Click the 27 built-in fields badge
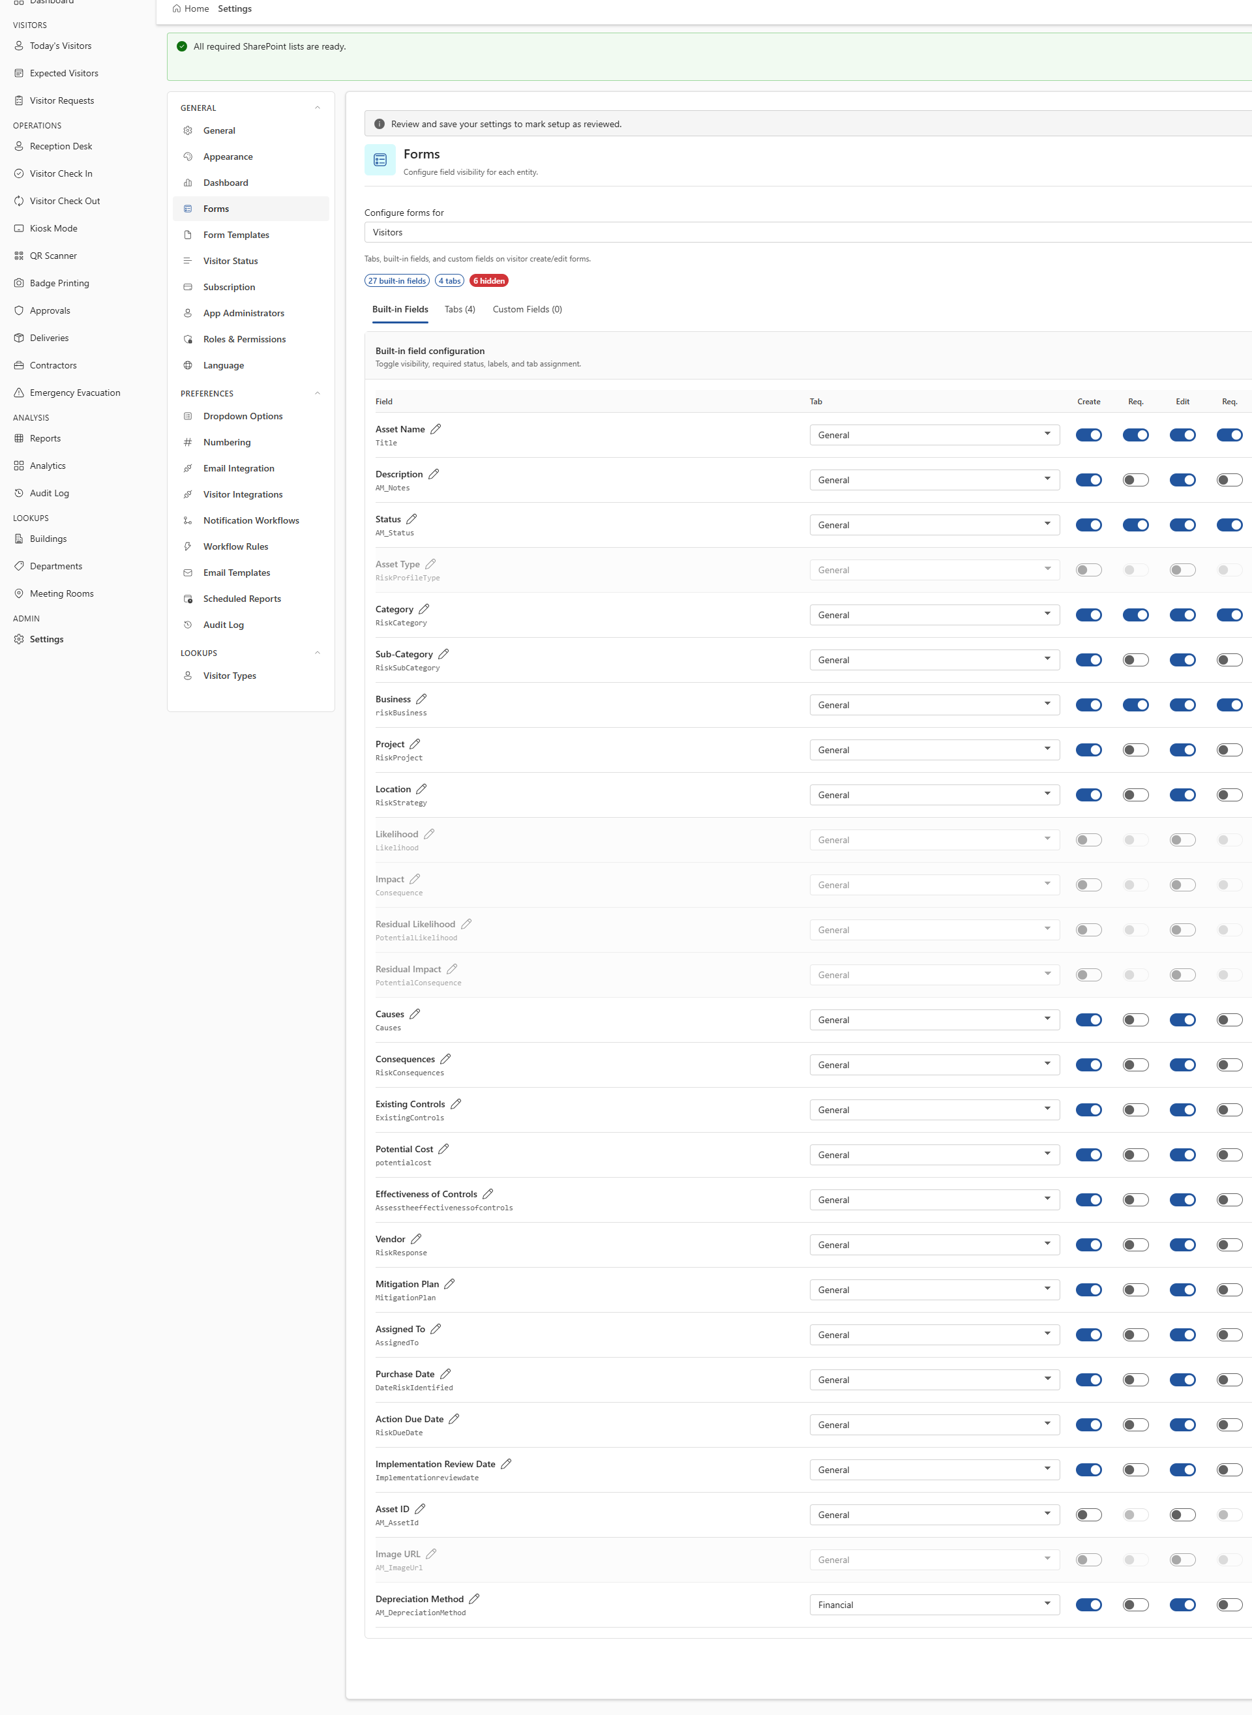 tap(397, 280)
